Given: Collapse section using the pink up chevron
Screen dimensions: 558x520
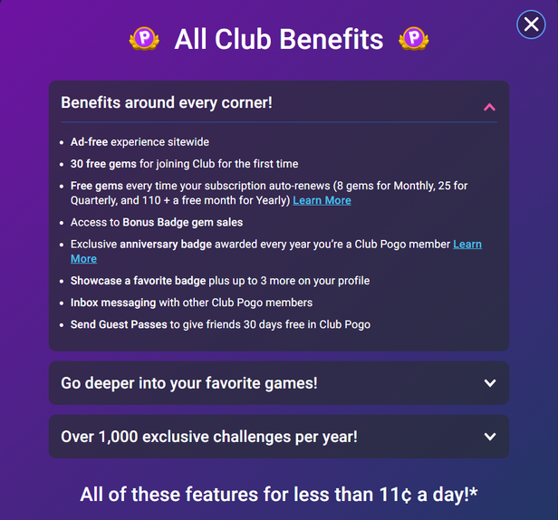Looking at the screenshot, I should 489,107.
